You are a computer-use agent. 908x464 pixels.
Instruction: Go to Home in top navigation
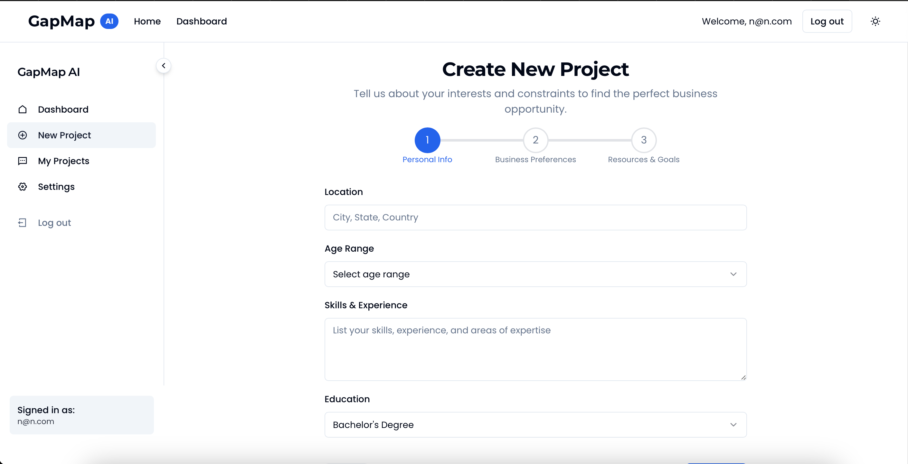tap(147, 22)
